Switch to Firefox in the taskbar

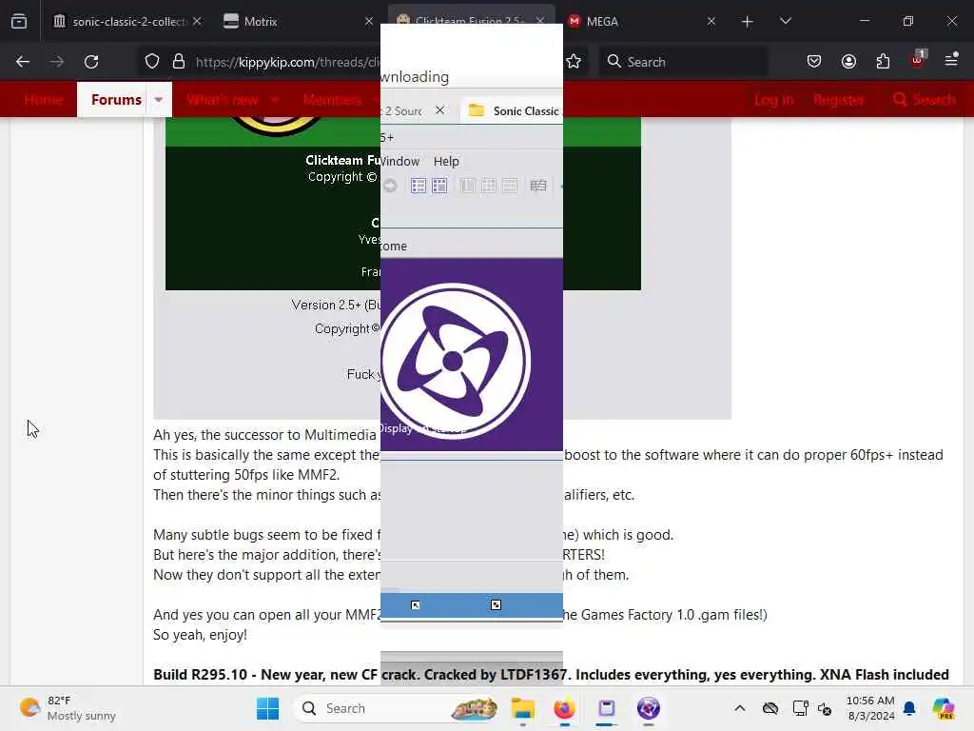point(564,708)
